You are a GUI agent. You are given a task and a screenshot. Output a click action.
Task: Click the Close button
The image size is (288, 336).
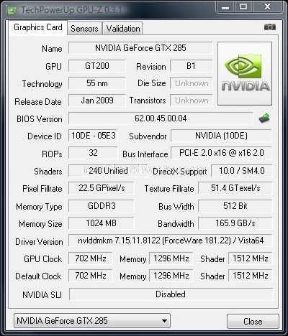pos(253,321)
